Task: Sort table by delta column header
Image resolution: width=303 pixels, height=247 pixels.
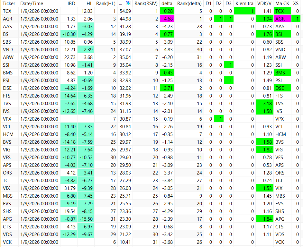Action: point(167,4)
